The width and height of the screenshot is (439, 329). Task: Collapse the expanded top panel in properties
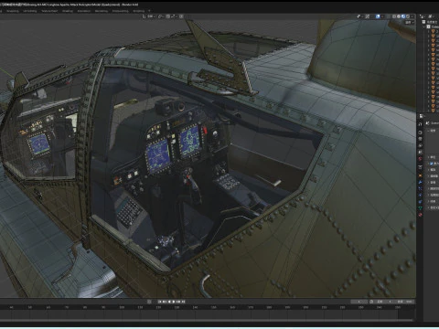pyautogui.click(x=428, y=131)
